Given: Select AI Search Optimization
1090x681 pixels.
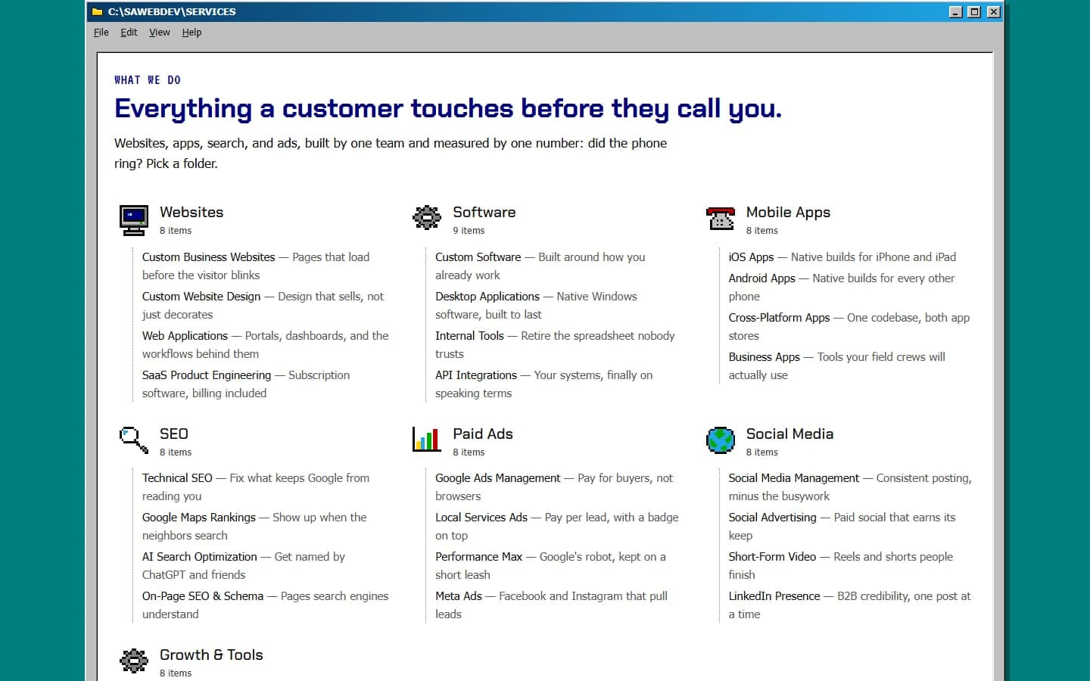Looking at the screenshot, I should click(200, 557).
